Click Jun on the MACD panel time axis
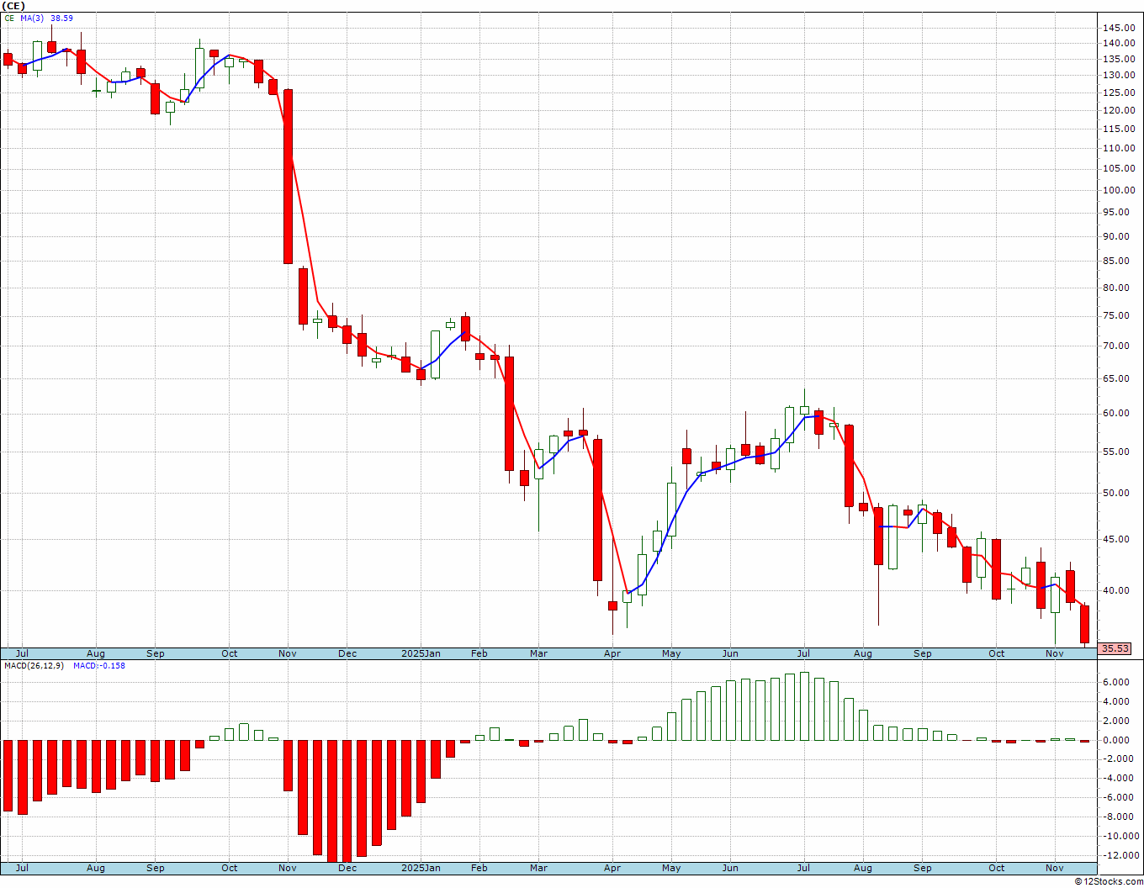The image size is (1144, 888). click(x=730, y=868)
